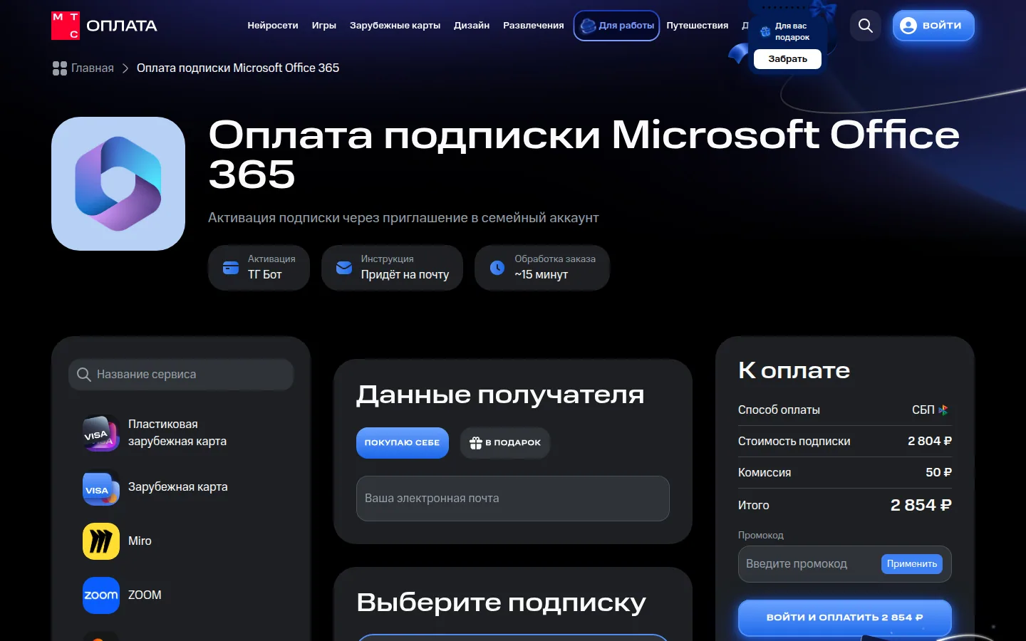Click the Активация ТГ Бот card icon
Viewport: 1026px width, 641px height.
click(x=231, y=268)
